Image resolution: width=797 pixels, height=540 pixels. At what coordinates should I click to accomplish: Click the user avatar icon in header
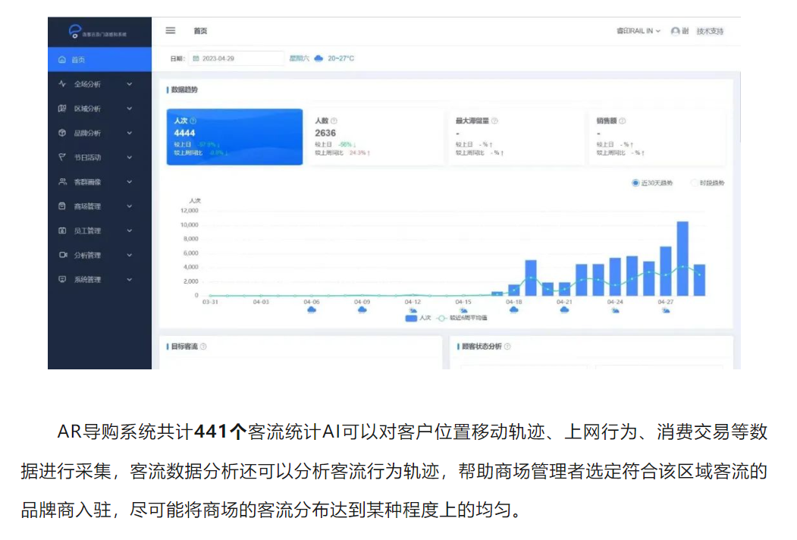tap(675, 31)
